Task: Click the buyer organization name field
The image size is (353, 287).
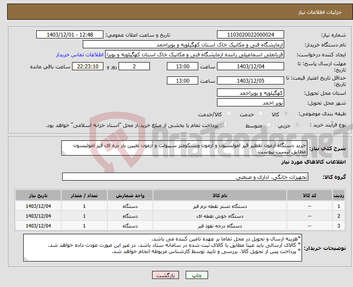Action: 183,45
